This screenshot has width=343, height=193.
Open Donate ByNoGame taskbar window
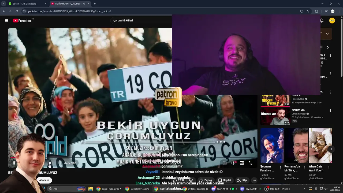(x=138, y=189)
